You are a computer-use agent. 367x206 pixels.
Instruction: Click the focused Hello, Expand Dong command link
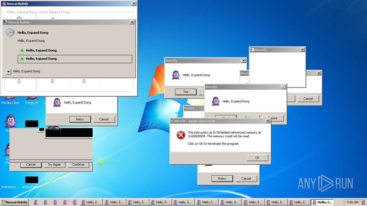(75, 59)
